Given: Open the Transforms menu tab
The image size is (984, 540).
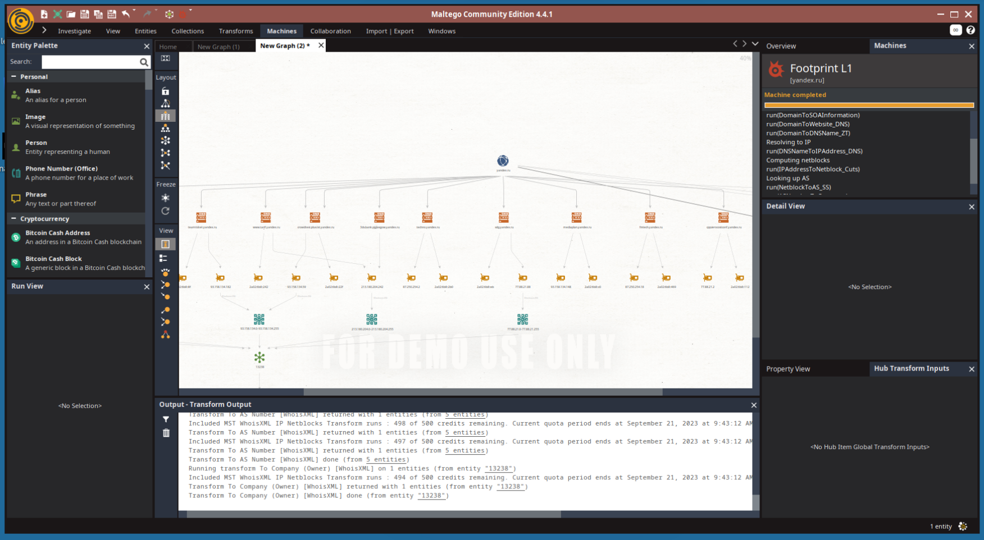Looking at the screenshot, I should coord(236,31).
